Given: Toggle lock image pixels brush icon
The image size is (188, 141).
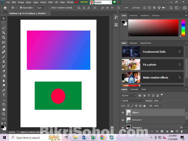Looking at the screenshot, I should pos(132,106).
